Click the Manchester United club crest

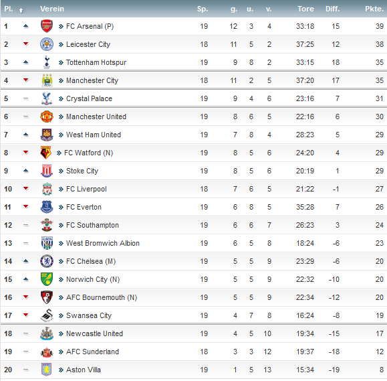47,117
